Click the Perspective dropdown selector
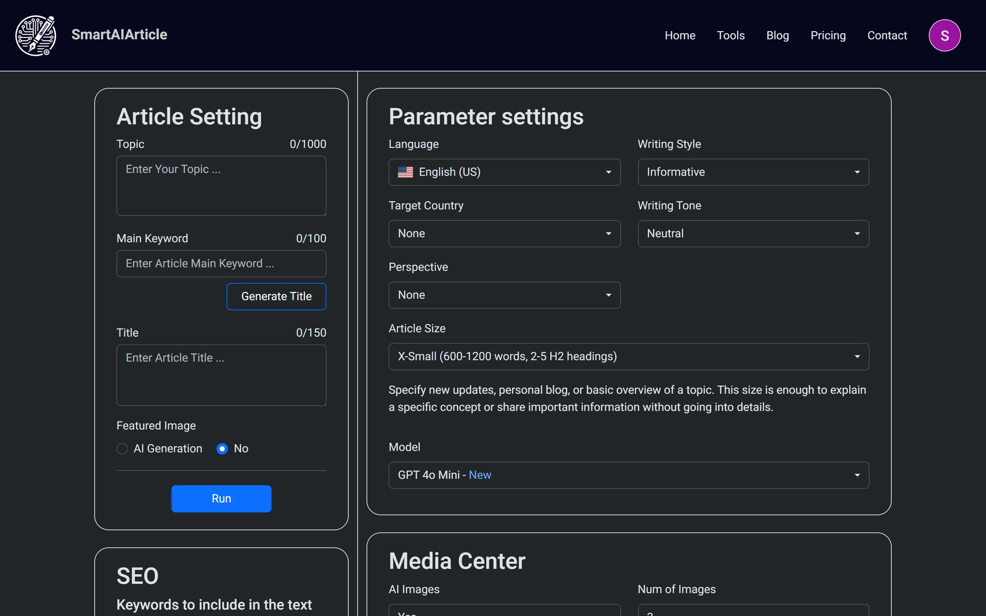 tap(504, 294)
